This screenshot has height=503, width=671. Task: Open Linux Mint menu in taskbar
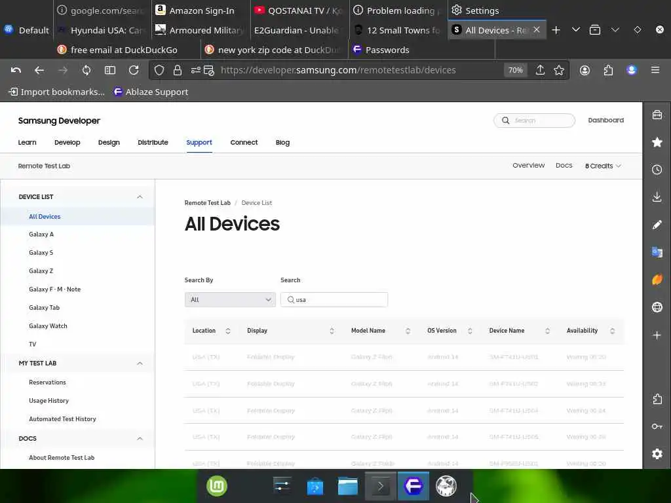click(x=217, y=486)
